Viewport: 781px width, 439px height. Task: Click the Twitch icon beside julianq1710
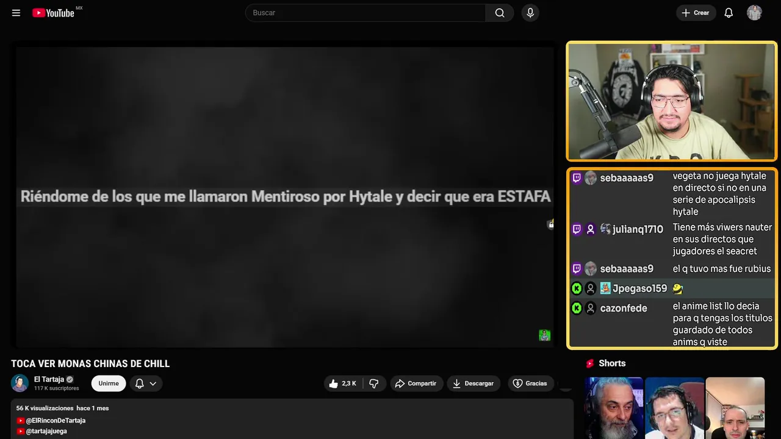[577, 229]
